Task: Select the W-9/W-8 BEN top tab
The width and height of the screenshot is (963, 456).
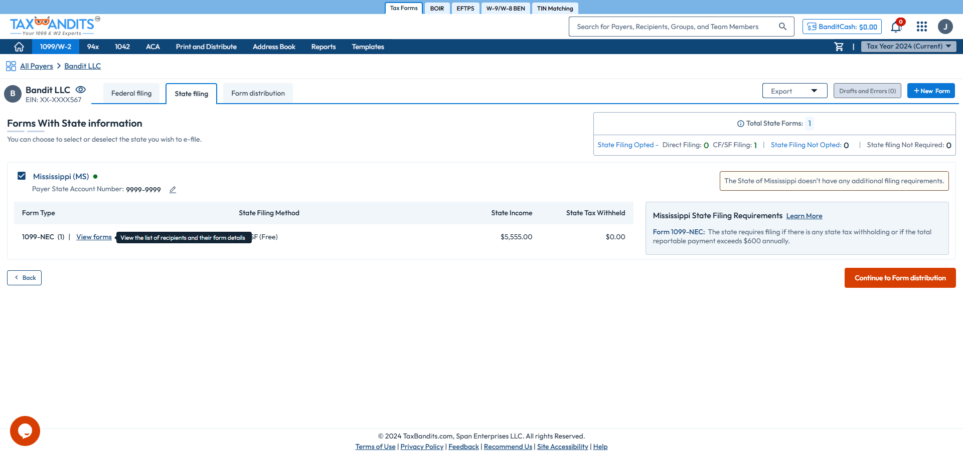Action: (506, 9)
